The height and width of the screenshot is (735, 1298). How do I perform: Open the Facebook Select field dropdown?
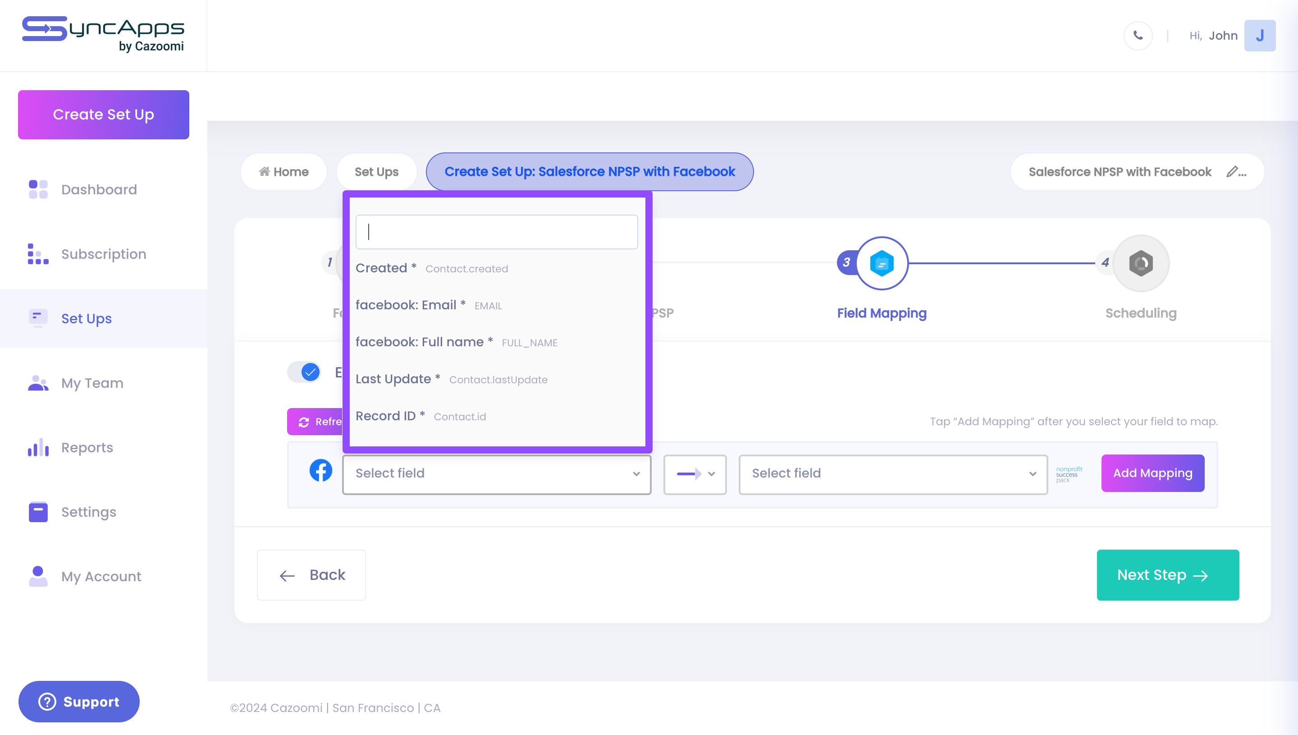[496, 474]
